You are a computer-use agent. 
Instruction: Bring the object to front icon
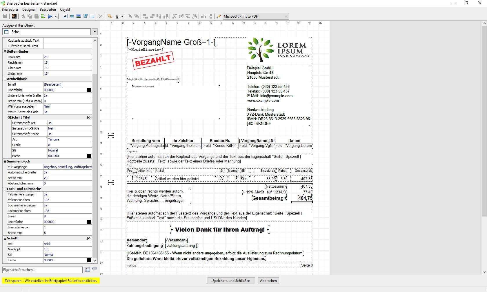[130, 16]
